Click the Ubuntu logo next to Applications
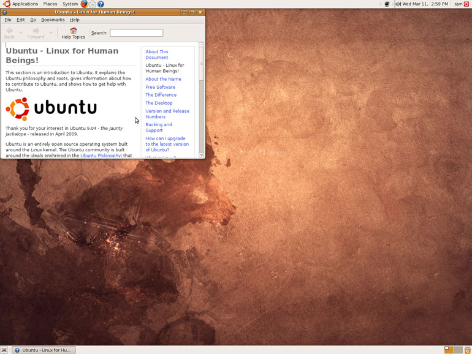The width and height of the screenshot is (472, 354). pyautogui.click(x=6, y=4)
